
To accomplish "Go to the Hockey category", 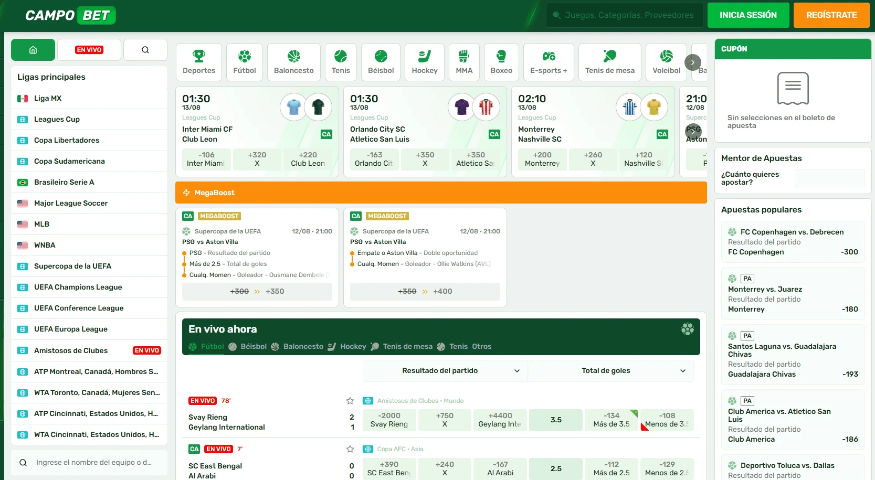I will [425, 62].
